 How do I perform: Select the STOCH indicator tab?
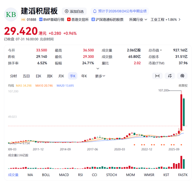click(112, 175)
